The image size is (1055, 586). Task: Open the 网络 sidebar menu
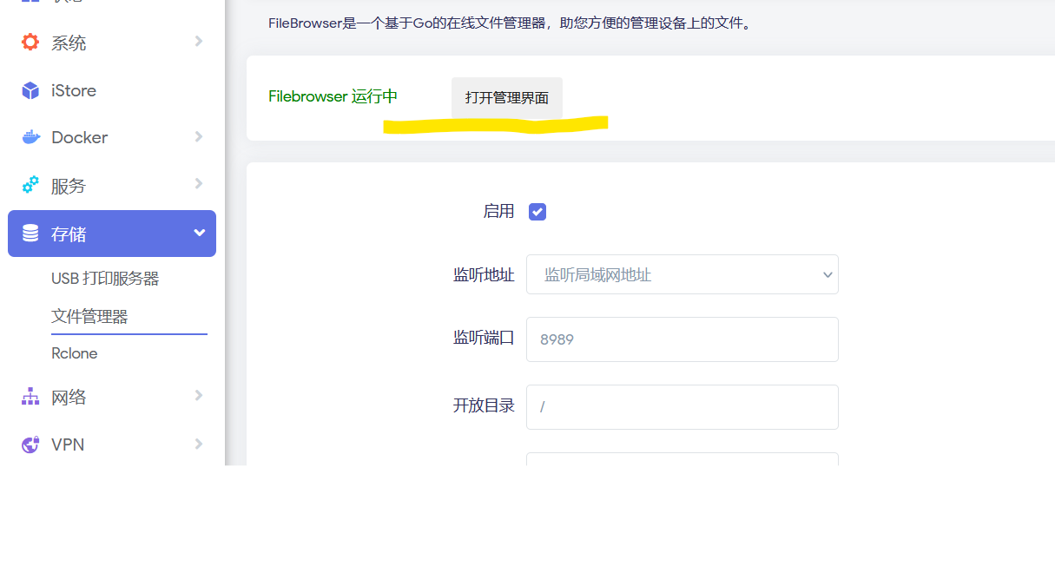[x=112, y=397]
